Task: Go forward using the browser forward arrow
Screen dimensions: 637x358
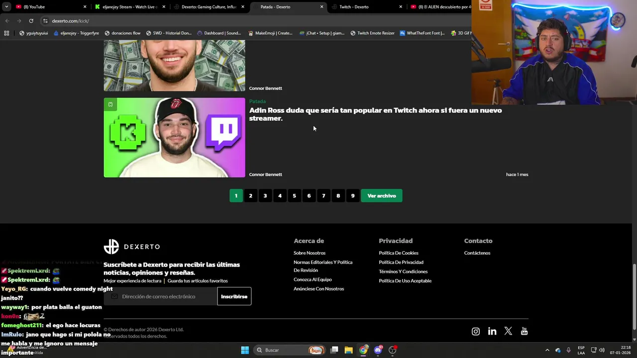Action: (x=19, y=21)
